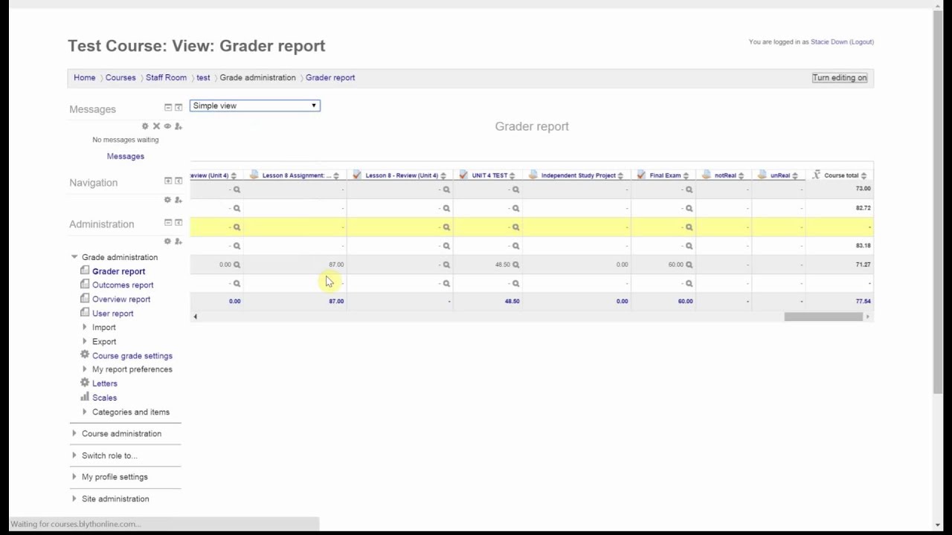The height and width of the screenshot is (535, 952).
Task: Dock the Navigation block to the side
Action: coord(178,181)
